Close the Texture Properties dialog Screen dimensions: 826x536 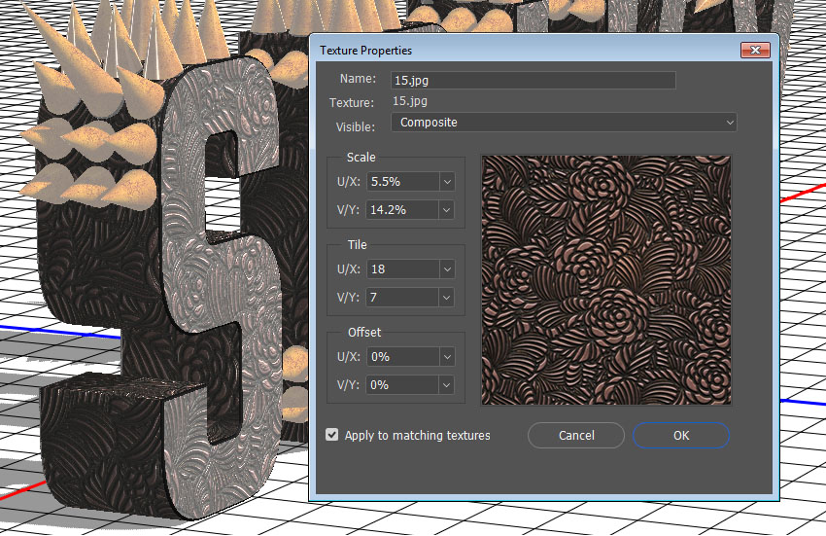click(755, 51)
